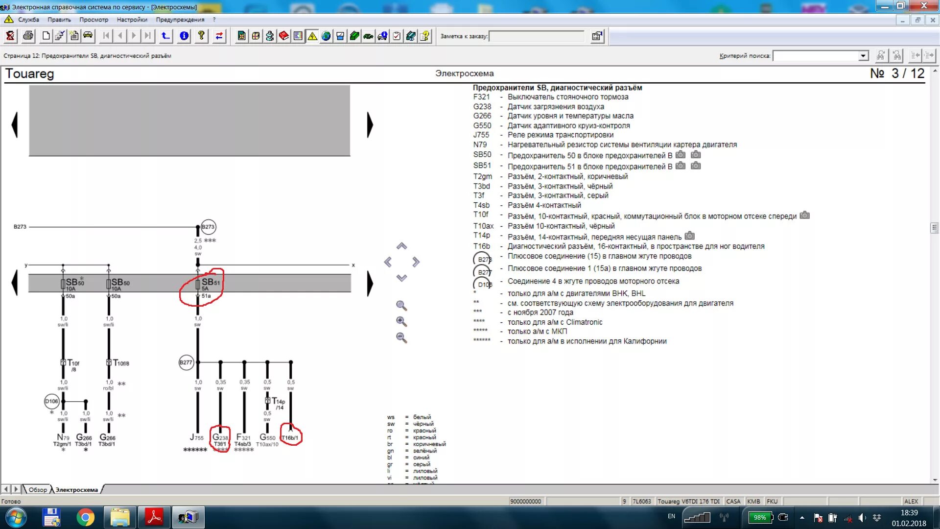The image size is (940, 529).
Task: Click the red and blue swap arrows icon
Action: pos(219,36)
